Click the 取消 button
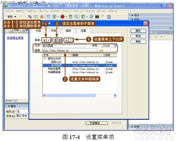The image size is (176, 141). pos(138,36)
